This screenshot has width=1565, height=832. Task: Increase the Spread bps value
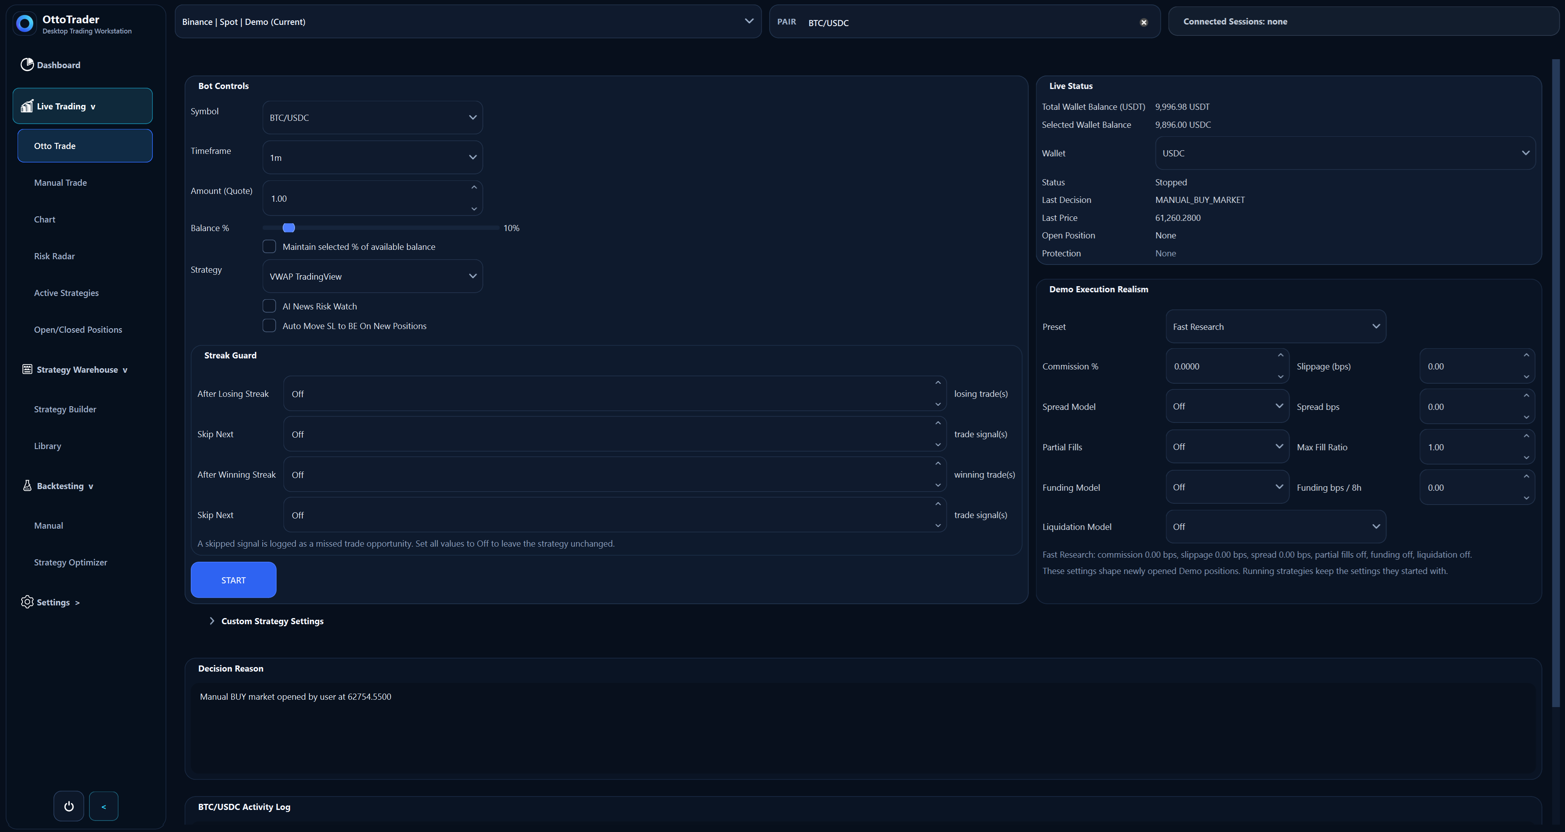1527,396
